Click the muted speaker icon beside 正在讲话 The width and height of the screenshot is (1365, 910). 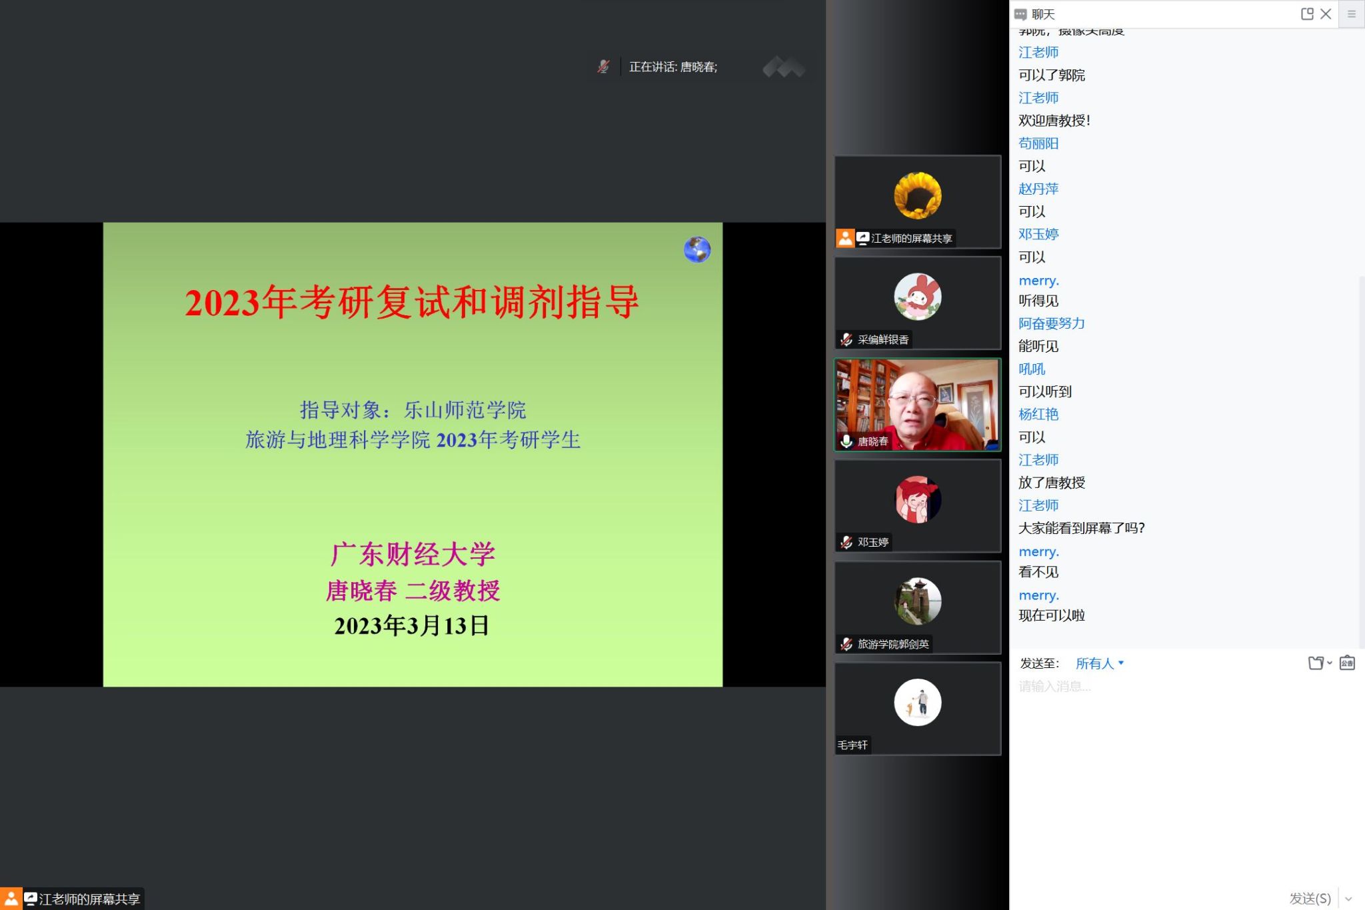(603, 67)
